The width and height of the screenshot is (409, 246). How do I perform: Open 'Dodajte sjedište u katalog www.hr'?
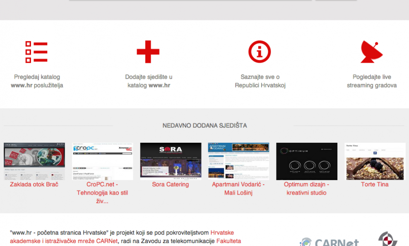pos(149,81)
